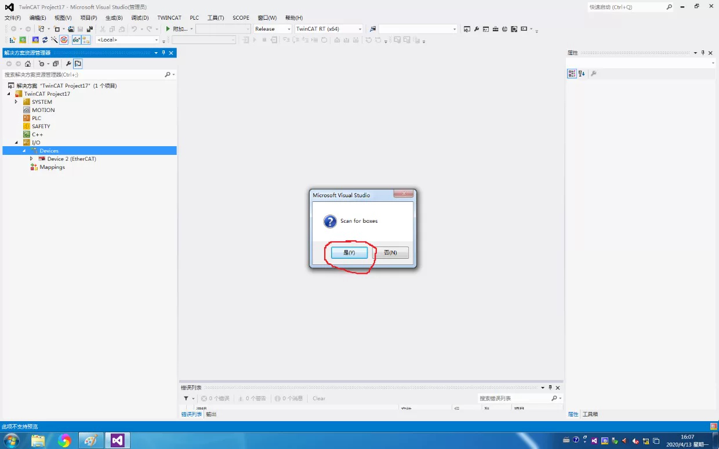The width and height of the screenshot is (719, 449).
Task: Click the Activate Configuration toolbar icon
Action: [x=13, y=40]
